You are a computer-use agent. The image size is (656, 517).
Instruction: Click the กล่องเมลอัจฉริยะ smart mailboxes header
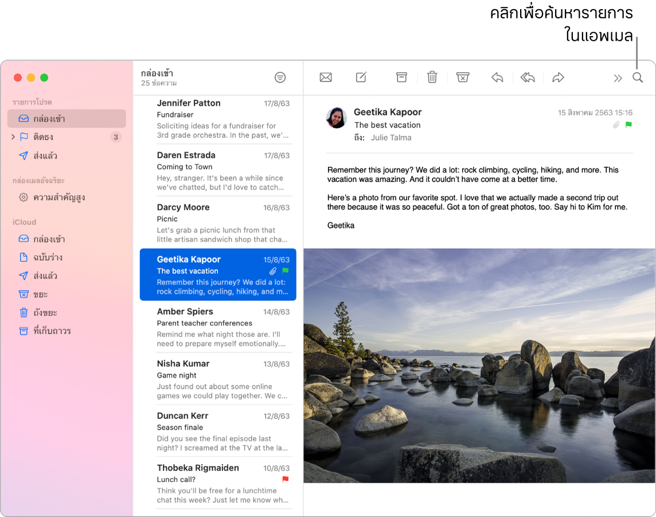(38, 181)
